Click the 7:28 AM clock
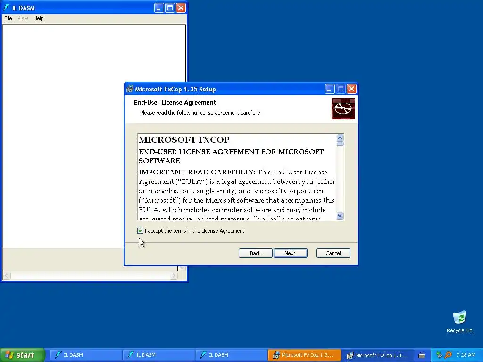Viewport: 483px width, 362px height. tap(466, 355)
